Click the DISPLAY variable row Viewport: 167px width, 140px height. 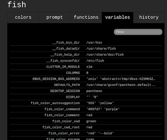pyautogui.click(x=86, y=97)
